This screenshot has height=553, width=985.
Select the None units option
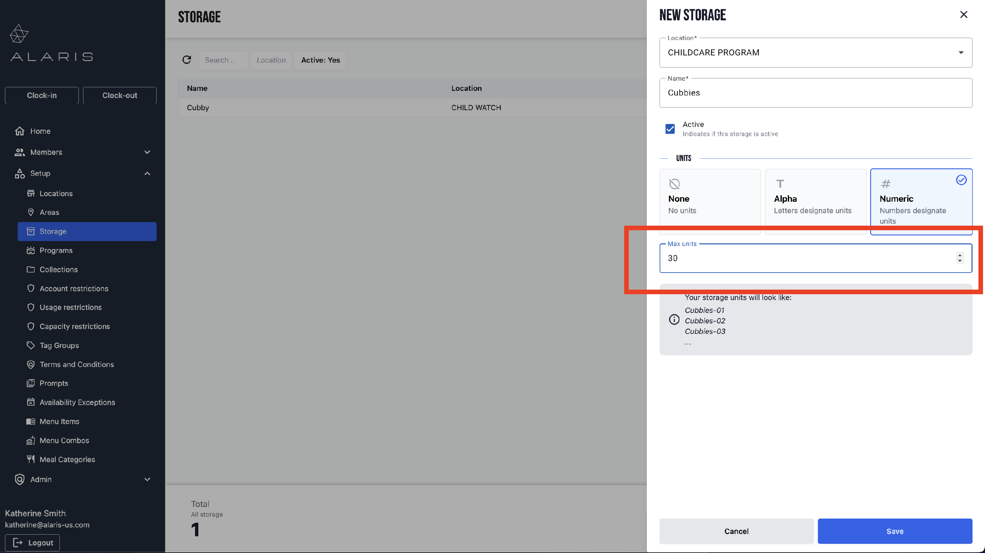pyautogui.click(x=710, y=198)
